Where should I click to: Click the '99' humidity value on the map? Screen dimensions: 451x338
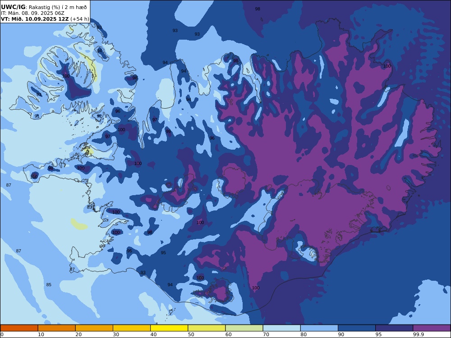pos(168,131)
